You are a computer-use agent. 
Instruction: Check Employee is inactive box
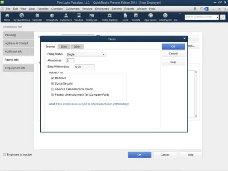click(x=4, y=154)
